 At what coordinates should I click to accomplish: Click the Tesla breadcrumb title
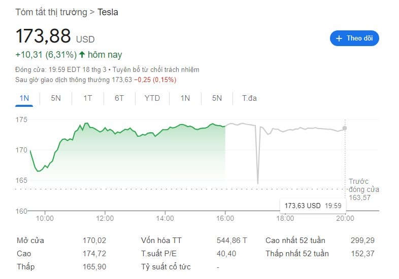pyautogui.click(x=108, y=12)
